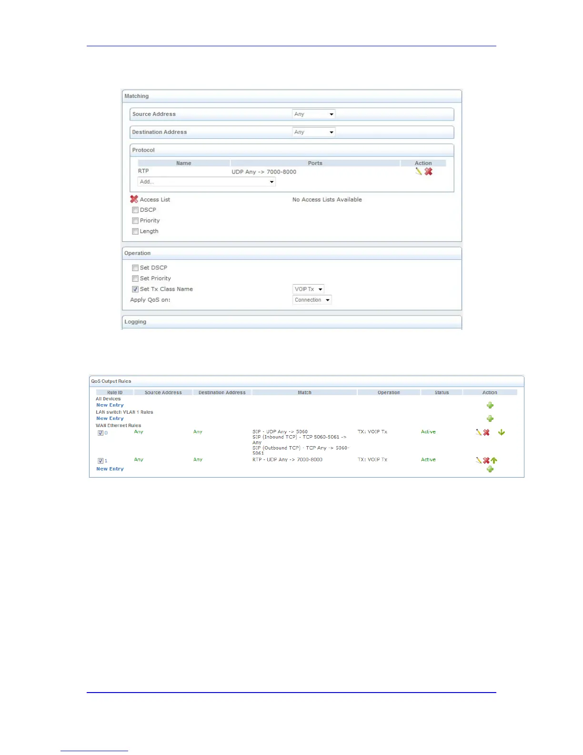
Task: Click WAN Ethernet Rules group label
Action: coord(119,426)
